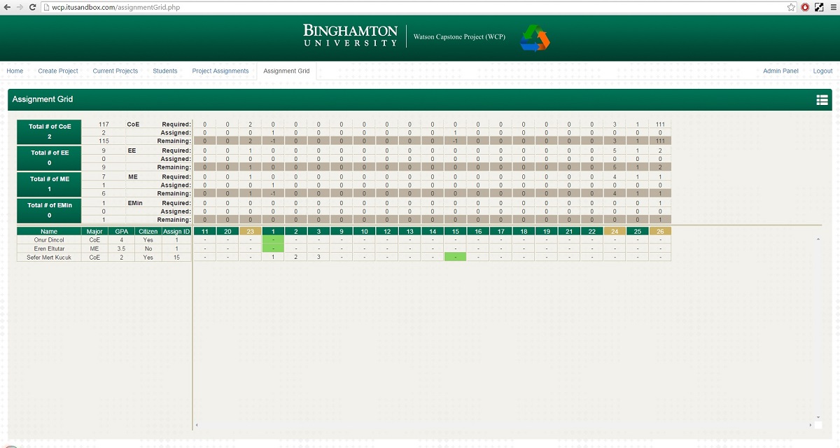Open the Assignment Grid list-view icon
Screen dimensions: 840x448
822,100
